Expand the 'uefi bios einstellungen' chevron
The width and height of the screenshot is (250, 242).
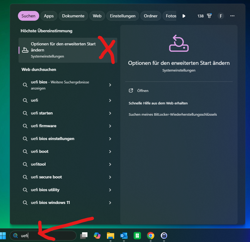pos(110,139)
